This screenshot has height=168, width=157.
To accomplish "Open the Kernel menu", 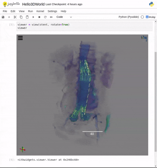I will (40, 11).
